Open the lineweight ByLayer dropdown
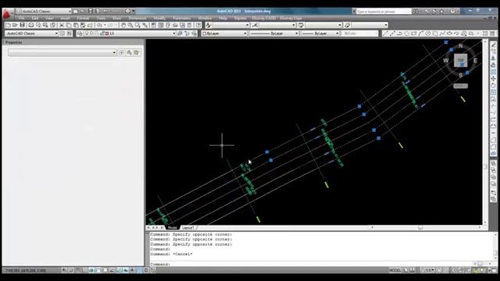 337,33
